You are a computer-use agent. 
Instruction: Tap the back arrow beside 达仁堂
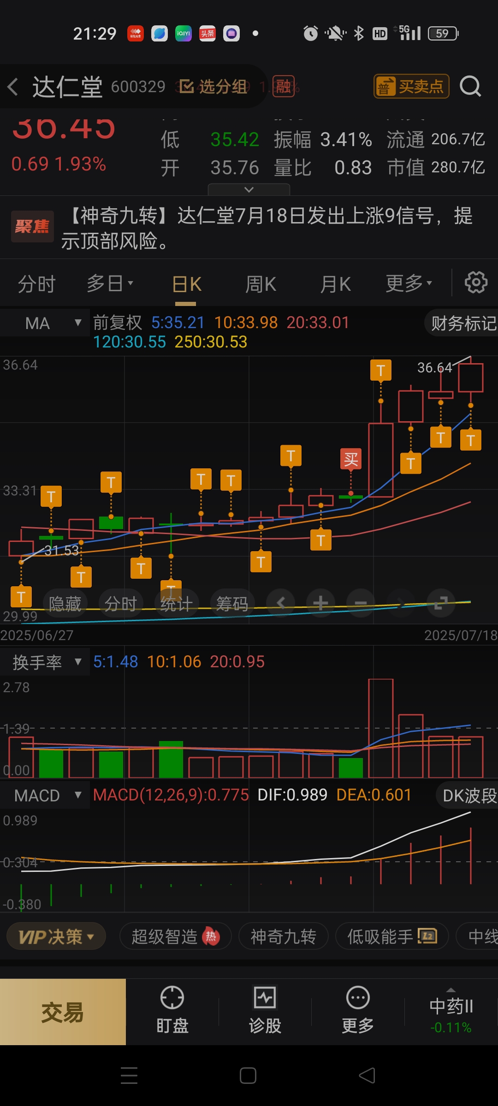[13, 87]
